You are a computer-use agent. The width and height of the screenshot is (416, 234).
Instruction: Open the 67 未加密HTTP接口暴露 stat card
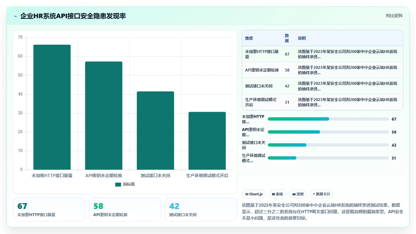(49, 209)
